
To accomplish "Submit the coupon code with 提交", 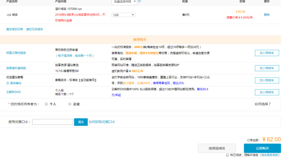I will coord(81,122).
